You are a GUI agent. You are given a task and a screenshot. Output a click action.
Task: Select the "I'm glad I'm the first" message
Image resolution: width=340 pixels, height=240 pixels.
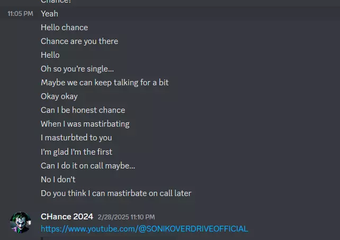[x=76, y=152]
